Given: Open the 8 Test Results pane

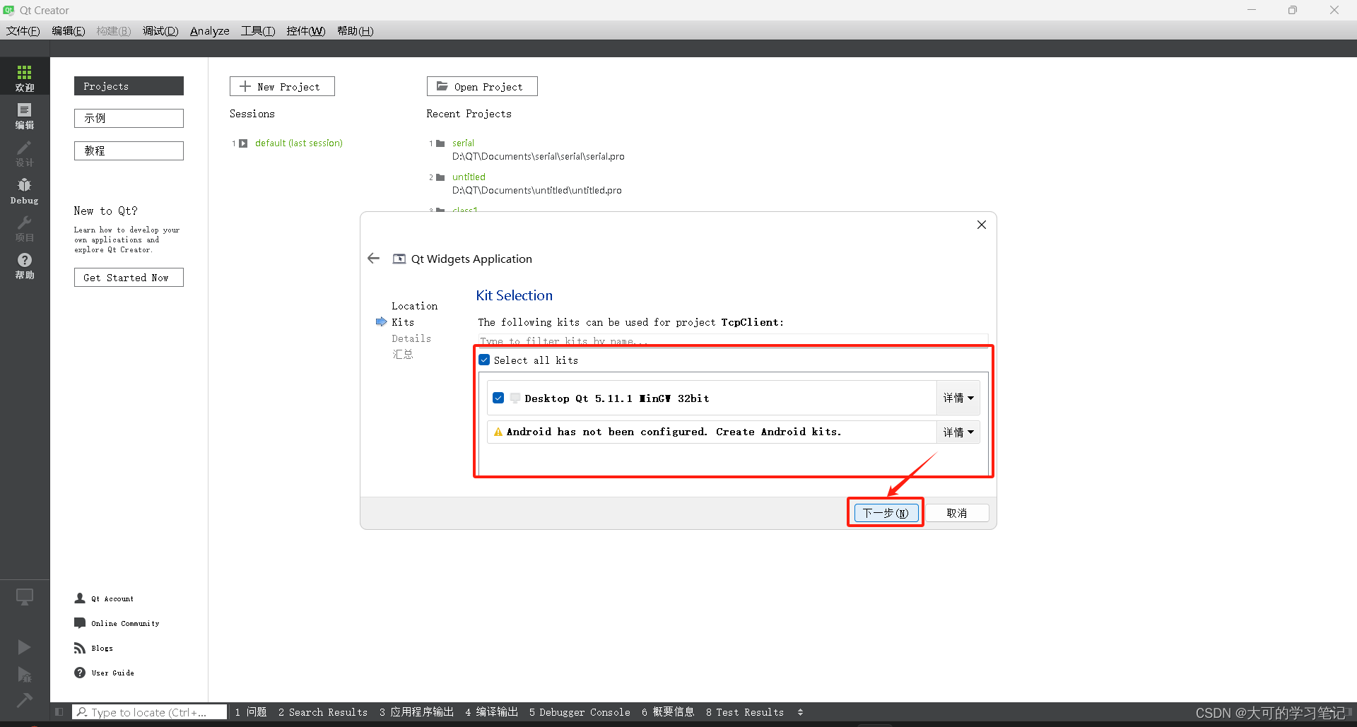Looking at the screenshot, I should (745, 712).
